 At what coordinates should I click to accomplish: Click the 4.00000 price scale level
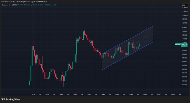[185, 27]
